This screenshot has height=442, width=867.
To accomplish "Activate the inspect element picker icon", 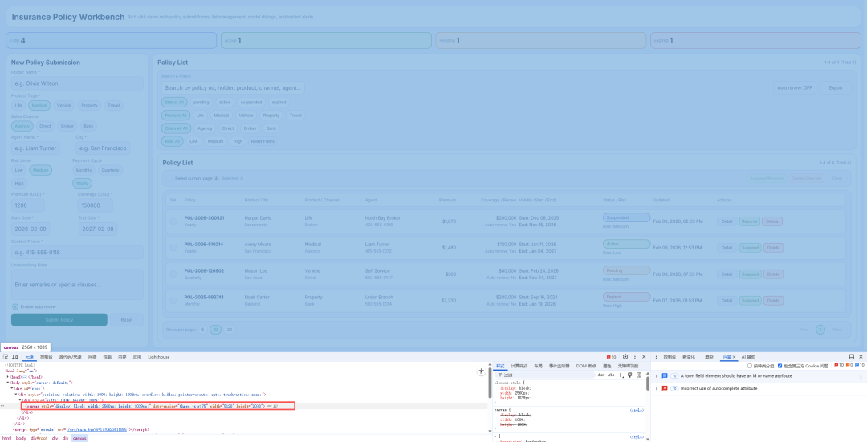I will (6, 357).
